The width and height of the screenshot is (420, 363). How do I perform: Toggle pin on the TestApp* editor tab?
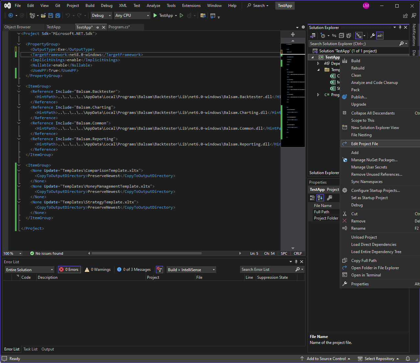pos(97,27)
